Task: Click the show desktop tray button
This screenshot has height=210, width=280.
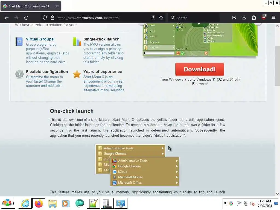Action: (x=276, y=203)
